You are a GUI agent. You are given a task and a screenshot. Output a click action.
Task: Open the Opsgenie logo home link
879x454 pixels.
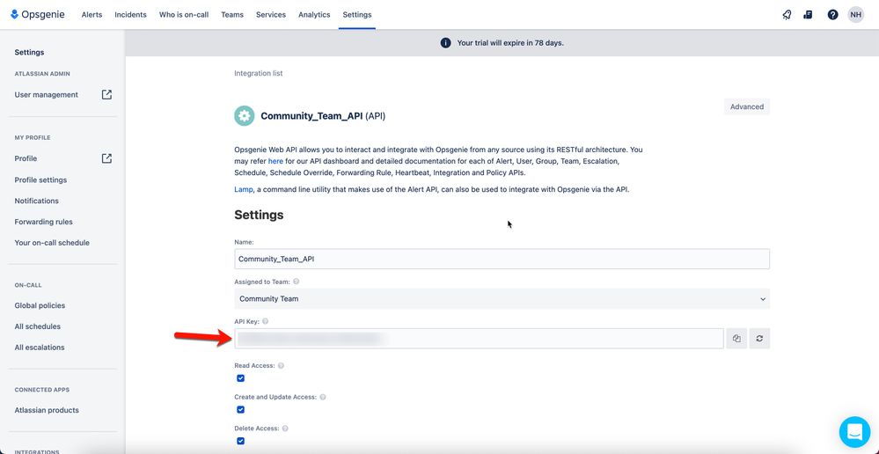click(38, 15)
